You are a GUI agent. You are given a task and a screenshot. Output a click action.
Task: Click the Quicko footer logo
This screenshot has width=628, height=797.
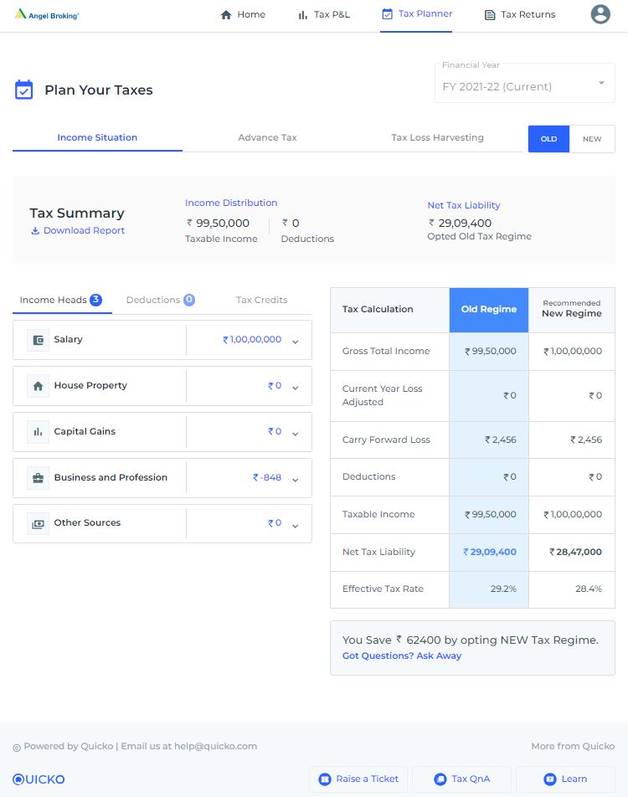tap(39, 779)
